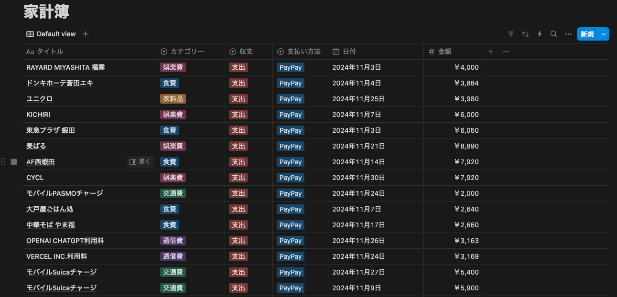The width and height of the screenshot is (617, 297).
Task: Open the 新規 button's dropdown arrow
Action: (603, 34)
